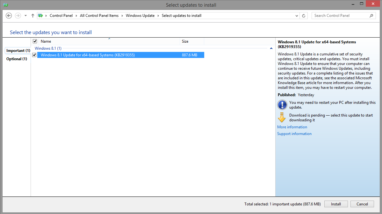Cancel the update selection
The width and height of the screenshot is (382, 214).
(x=362, y=204)
